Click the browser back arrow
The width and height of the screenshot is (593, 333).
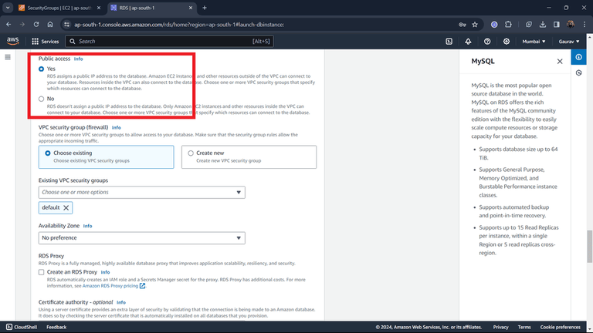8,25
